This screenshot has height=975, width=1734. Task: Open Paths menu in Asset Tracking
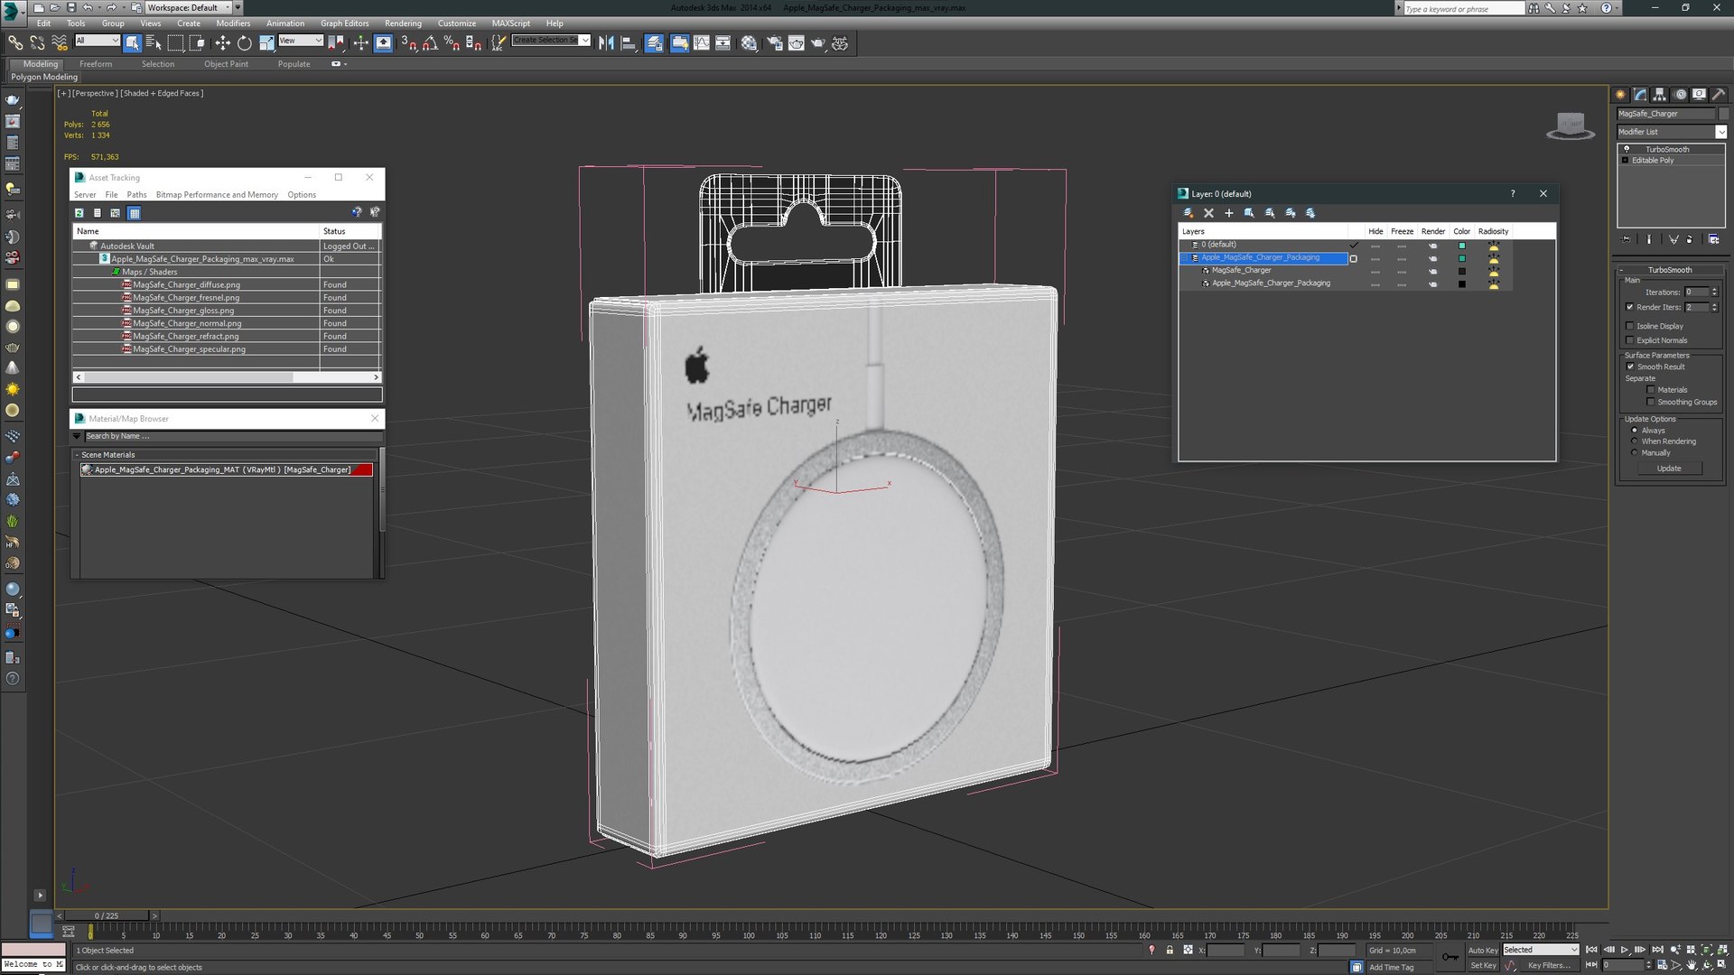pos(136,195)
